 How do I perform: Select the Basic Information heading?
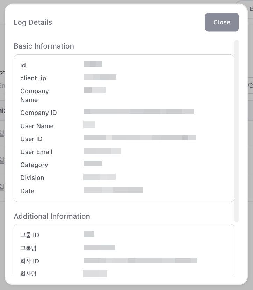[x=44, y=46]
